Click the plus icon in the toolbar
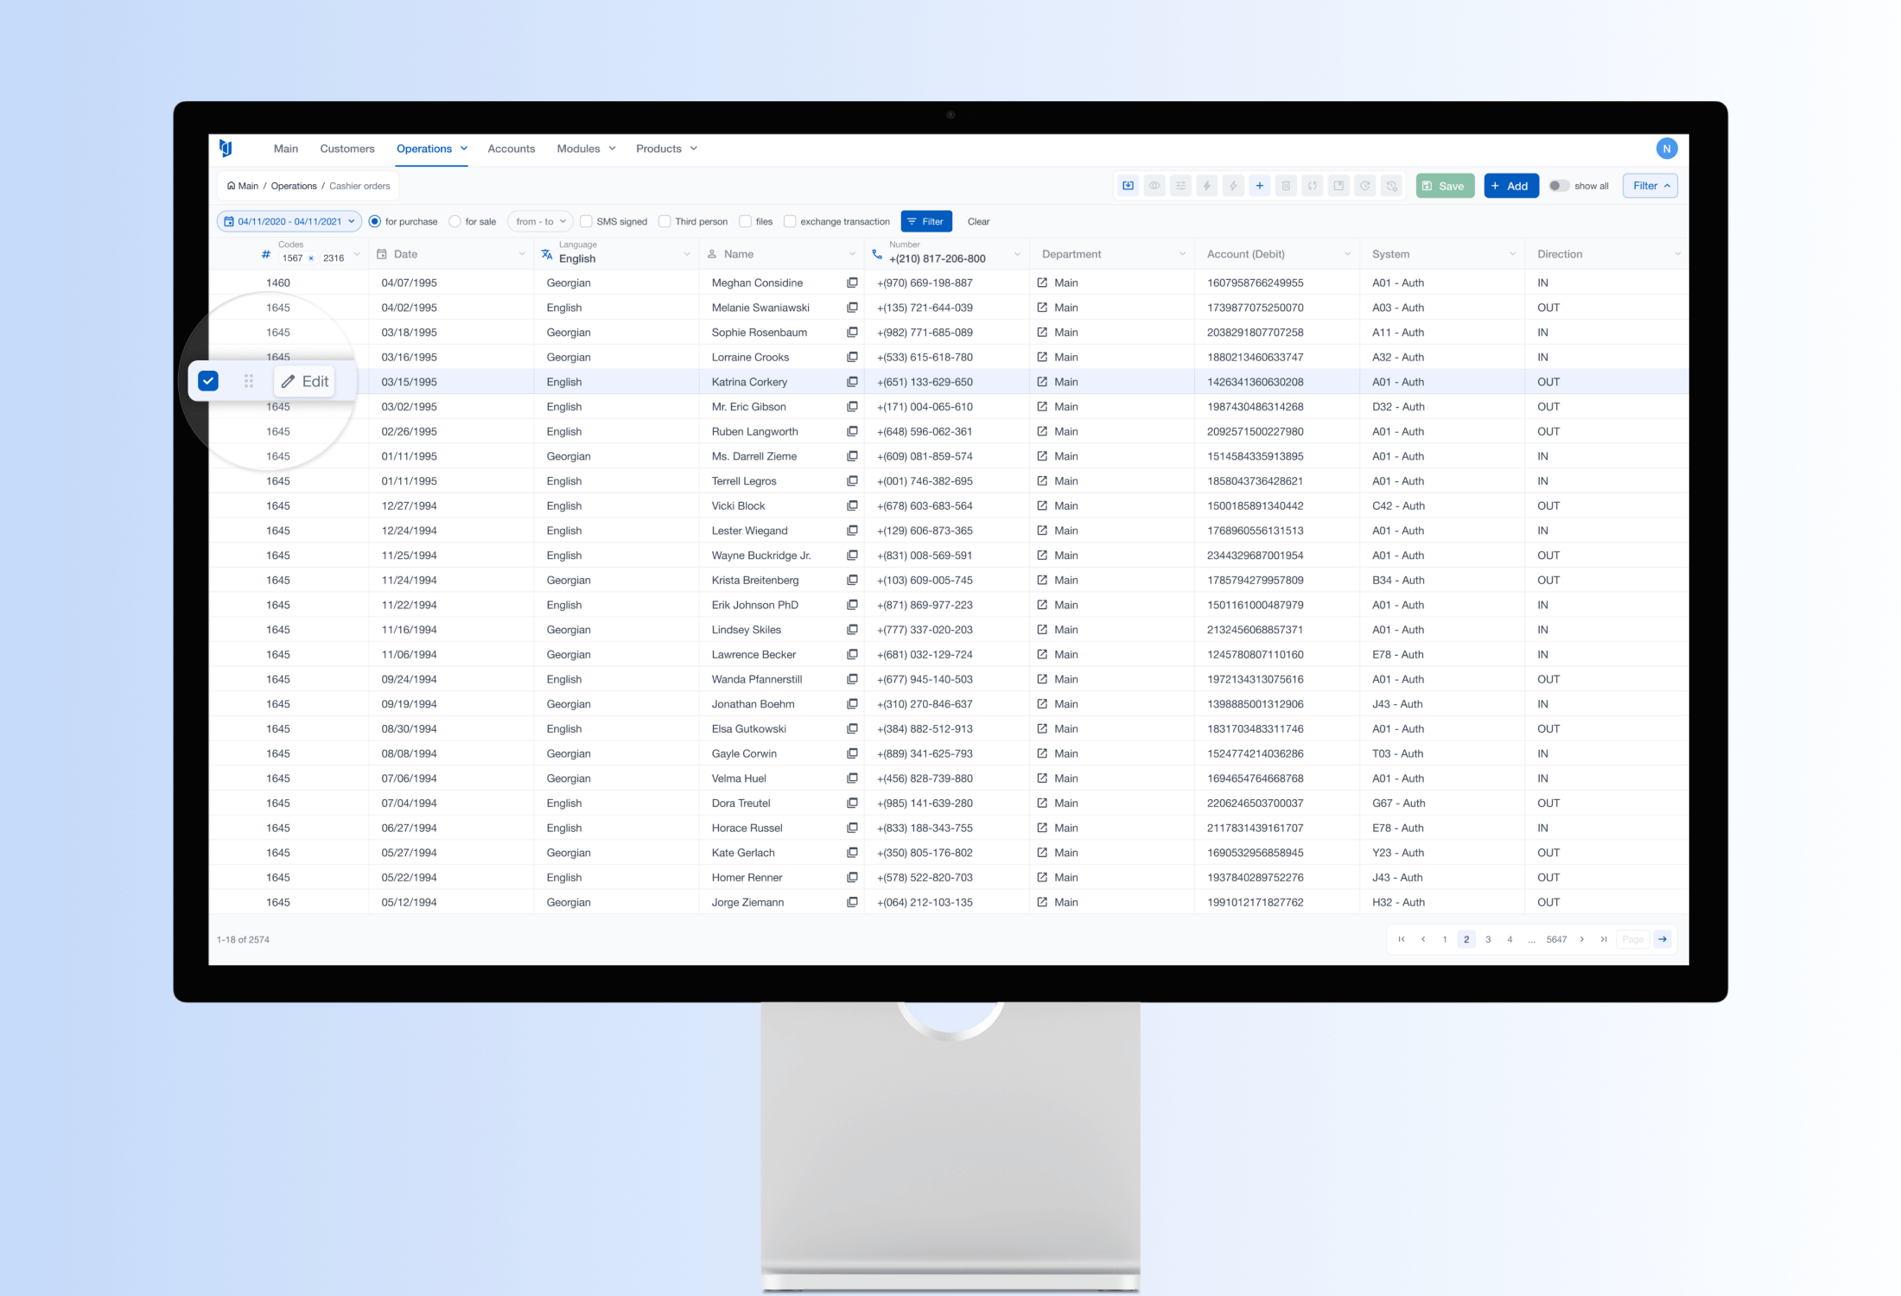The width and height of the screenshot is (1901, 1296). (1260, 186)
